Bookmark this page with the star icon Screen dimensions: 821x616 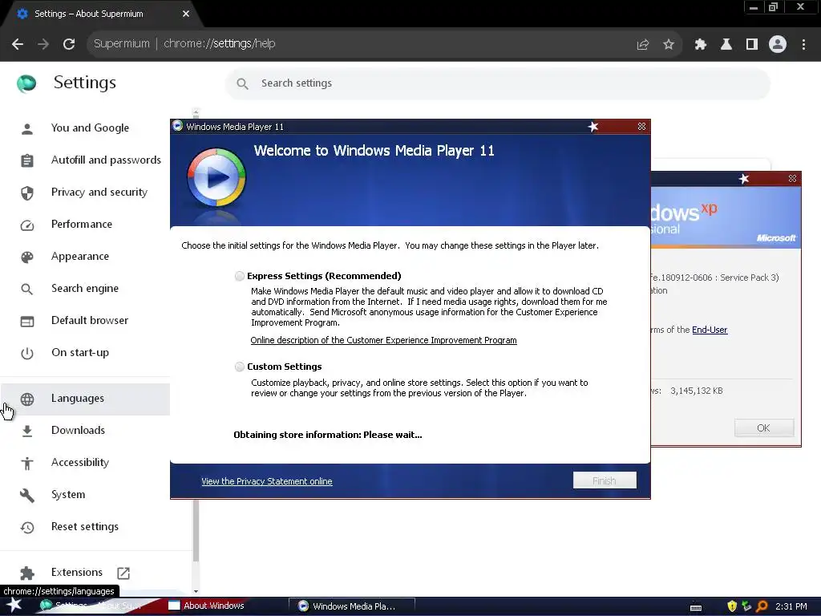click(669, 45)
